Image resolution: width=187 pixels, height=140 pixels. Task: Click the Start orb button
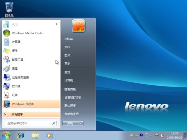pyautogui.click(x=6, y=135)
